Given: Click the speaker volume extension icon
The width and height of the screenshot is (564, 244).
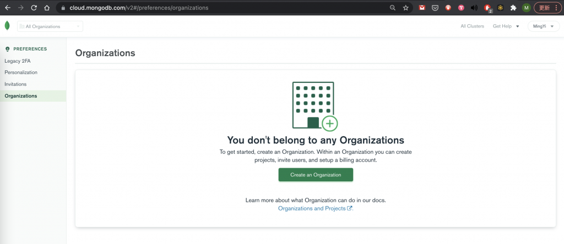Looking at the screenshot, I should pos(474,8).
